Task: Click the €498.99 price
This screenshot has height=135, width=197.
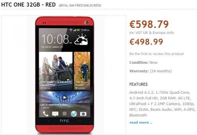Action: (146, 42)
